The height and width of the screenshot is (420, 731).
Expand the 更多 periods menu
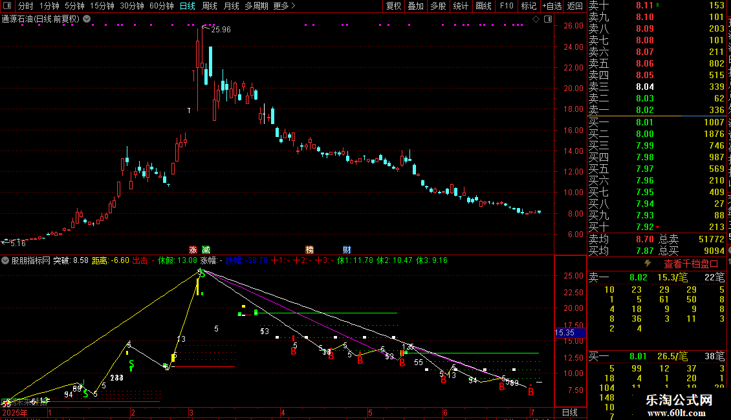284,6
